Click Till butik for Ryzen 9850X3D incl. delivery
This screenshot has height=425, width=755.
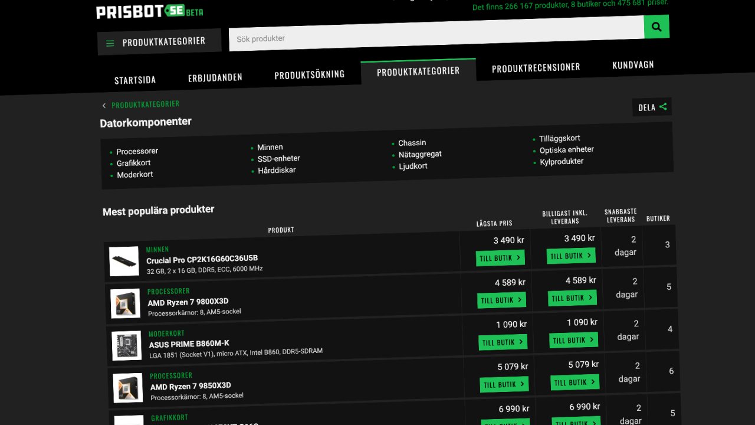tap(575, 382)
